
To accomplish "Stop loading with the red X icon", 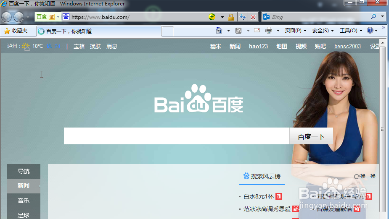I will (x=253, y=17).
